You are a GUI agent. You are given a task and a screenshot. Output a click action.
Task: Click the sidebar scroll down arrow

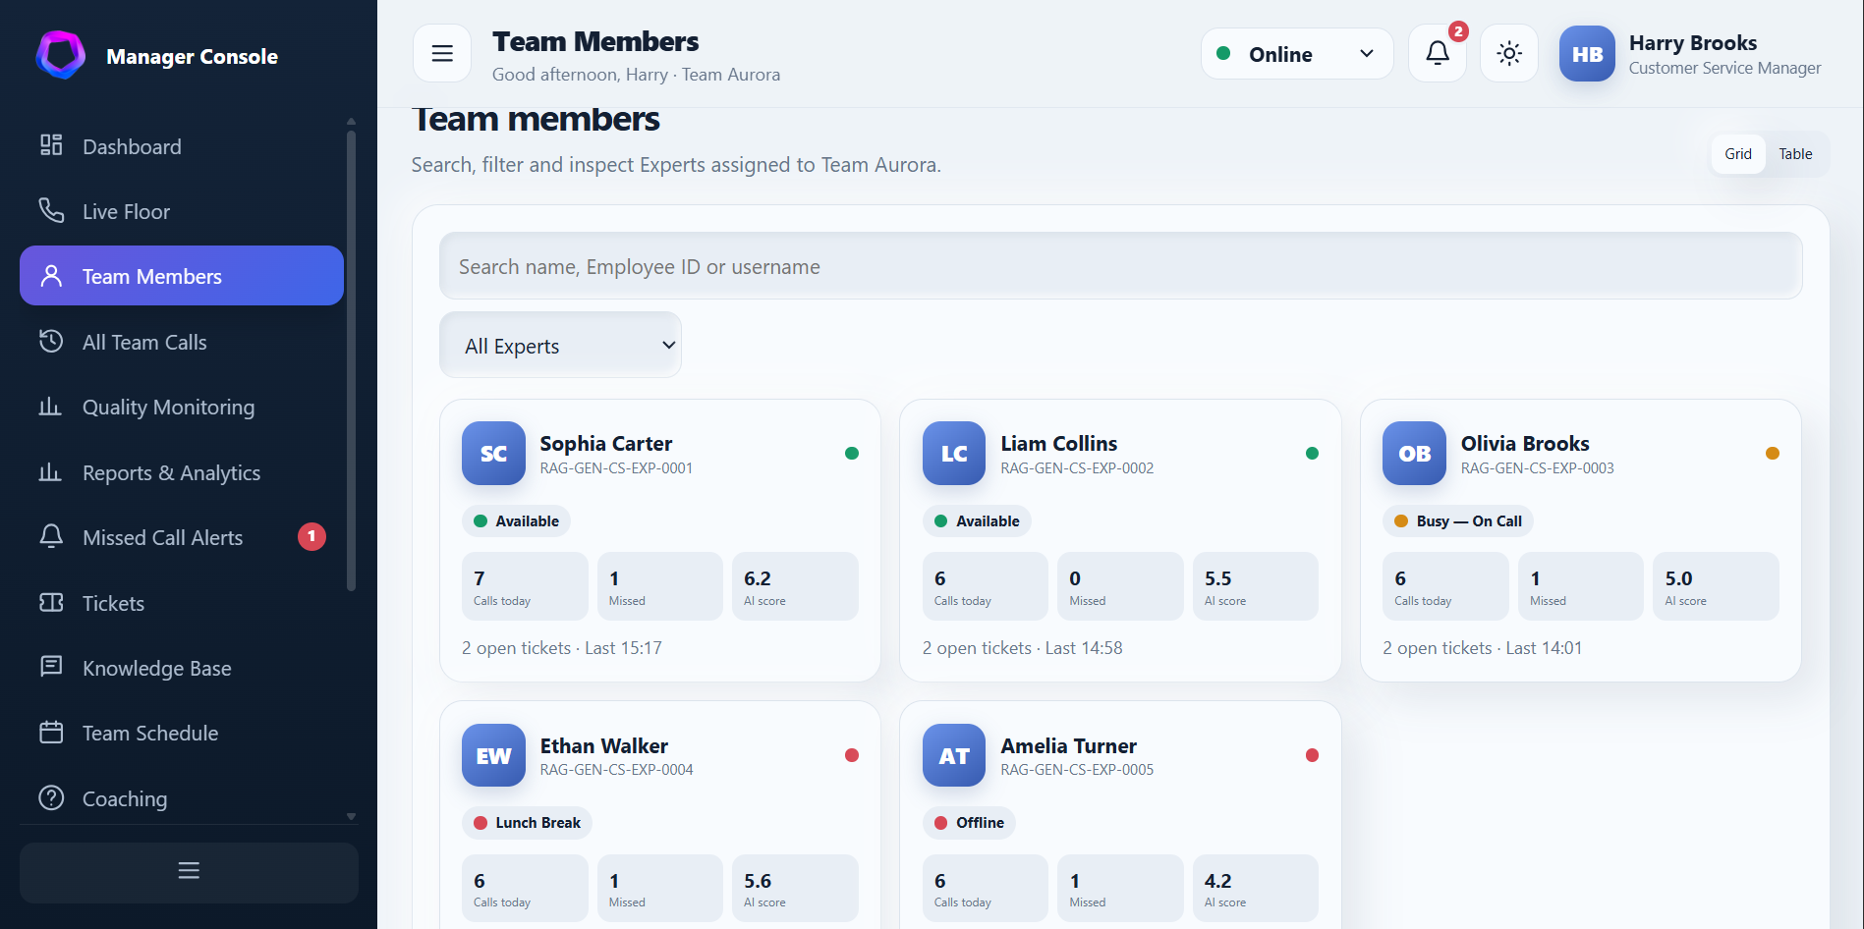[351, 816]
